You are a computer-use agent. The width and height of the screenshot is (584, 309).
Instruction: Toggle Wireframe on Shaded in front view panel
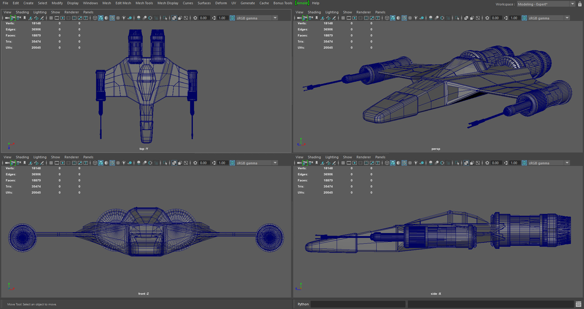coord(112,163)
